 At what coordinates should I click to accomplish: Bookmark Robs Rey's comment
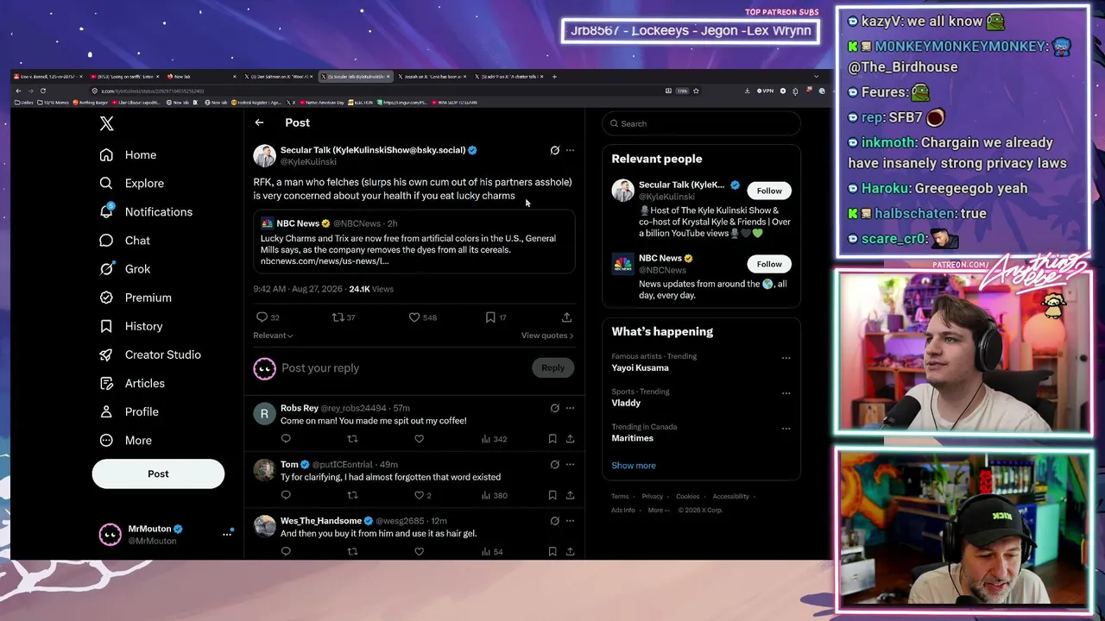[552, 439]
